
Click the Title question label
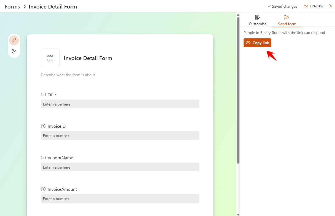(x=52, y=95)
